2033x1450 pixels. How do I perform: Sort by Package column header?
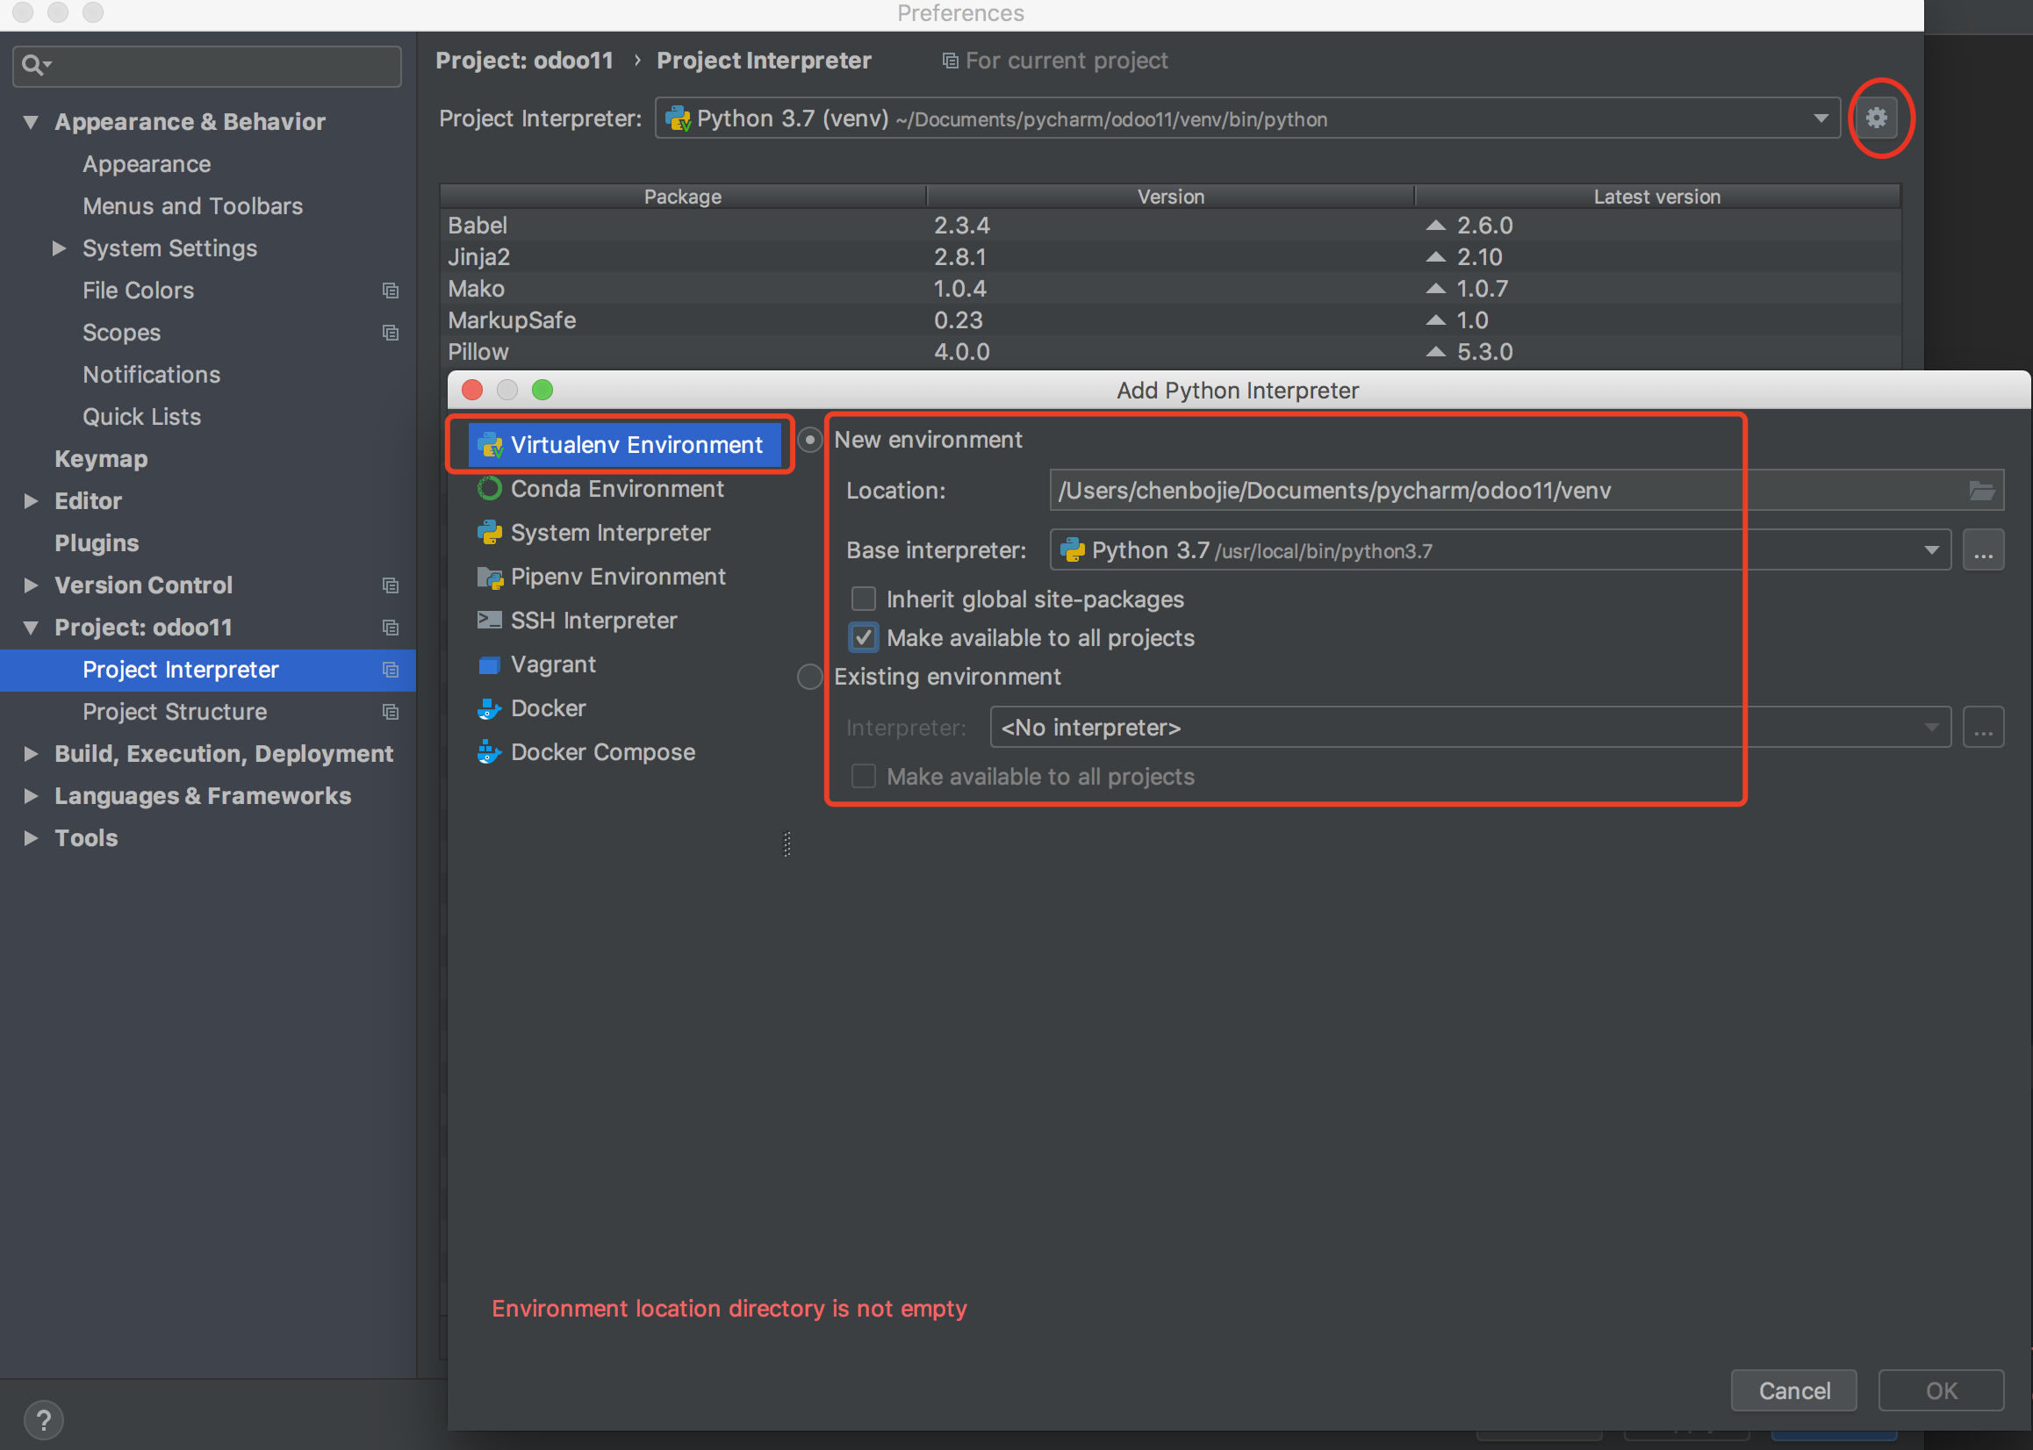point(682,197)
